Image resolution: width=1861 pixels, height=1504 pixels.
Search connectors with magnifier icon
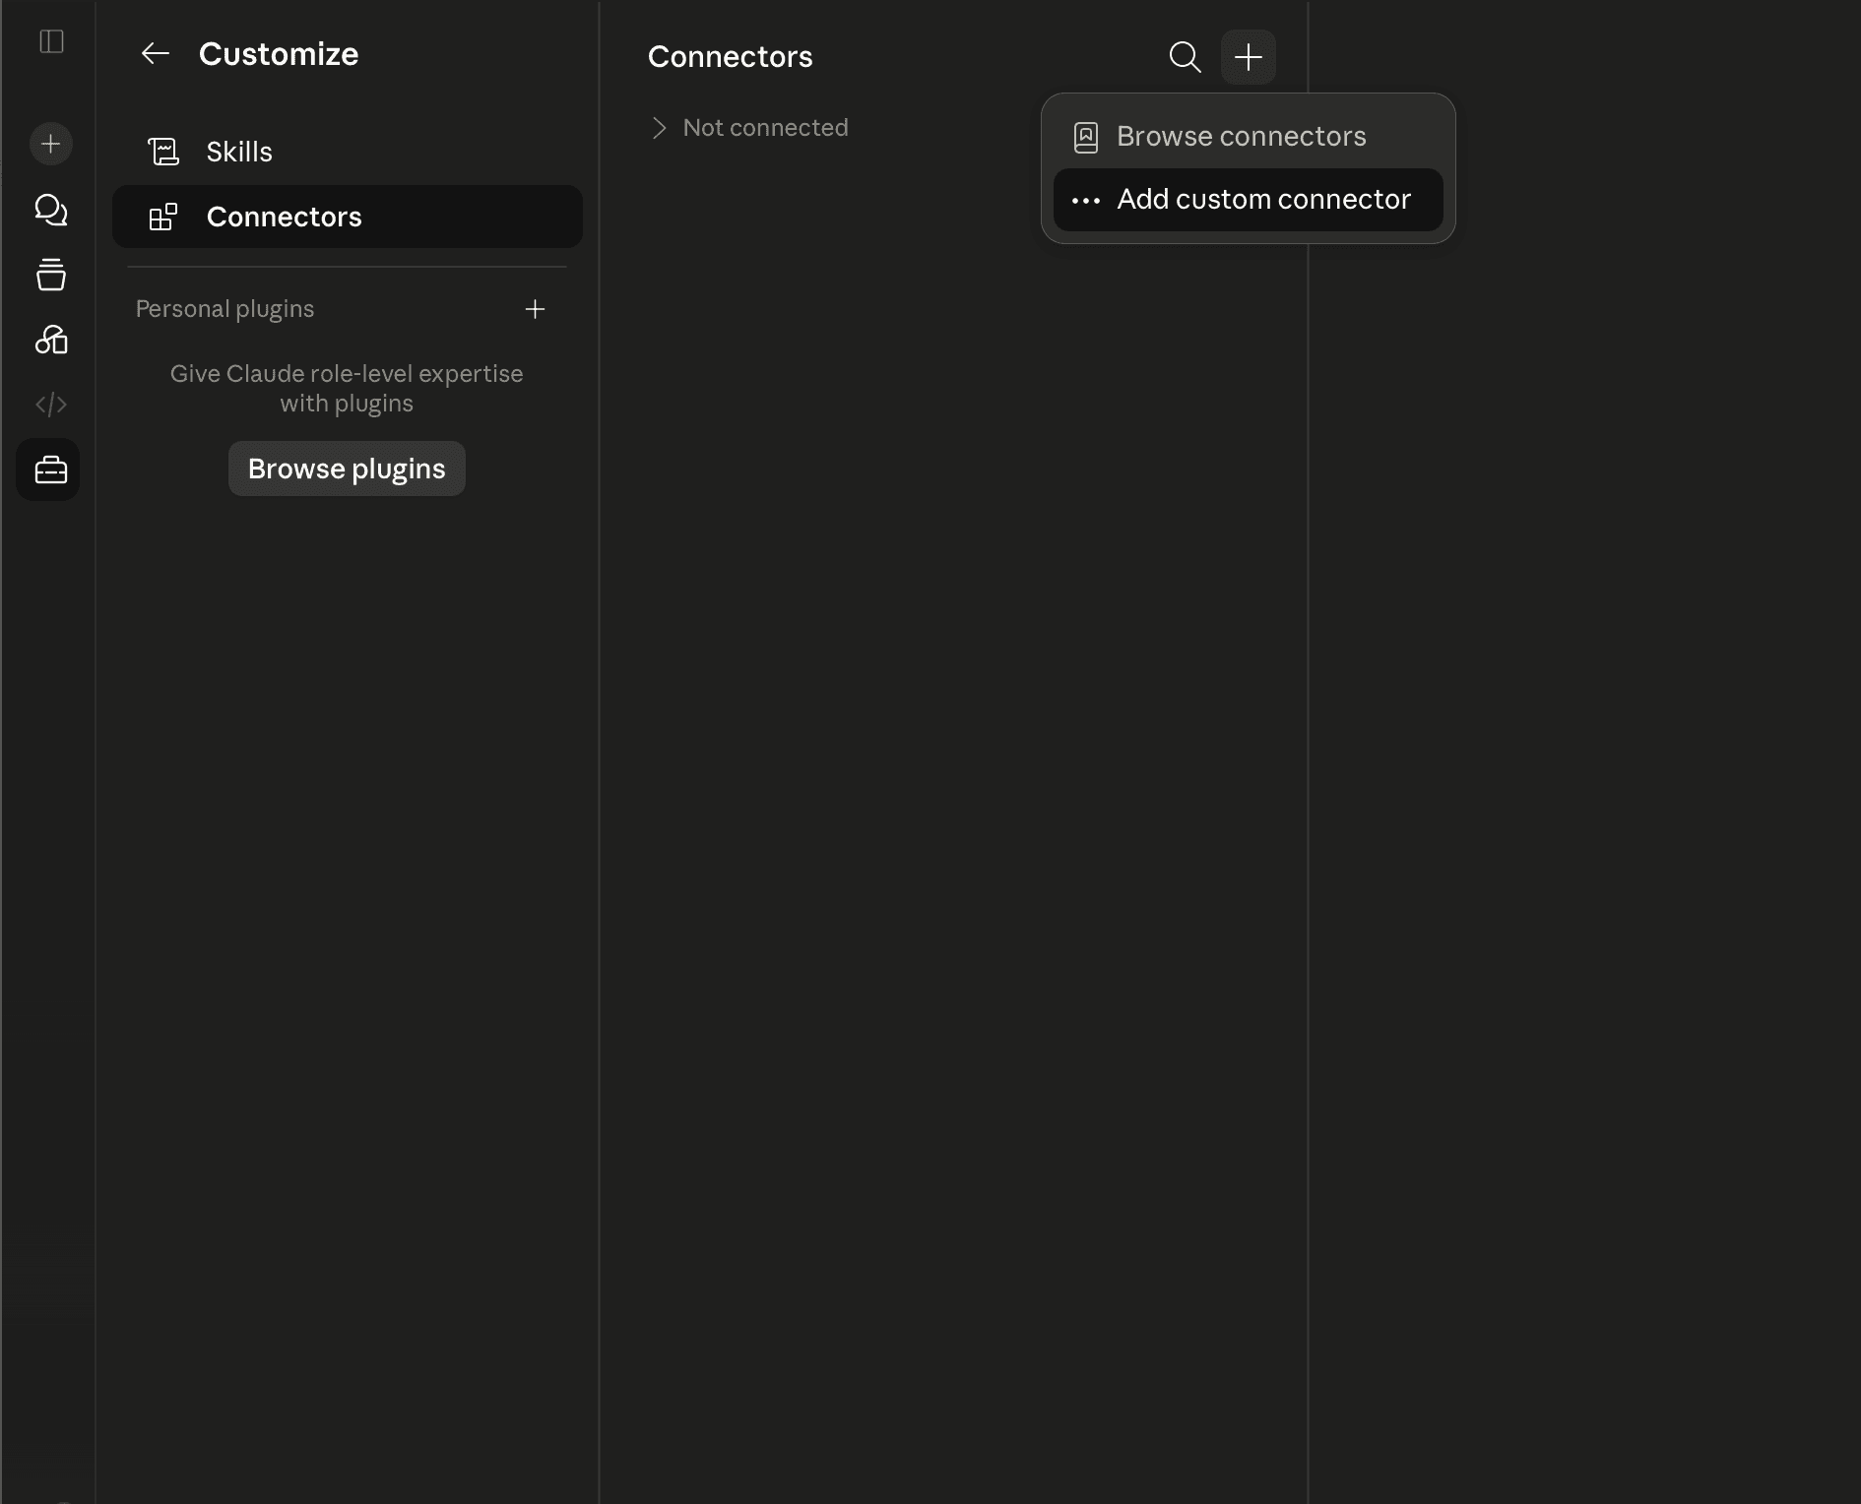click(1185, 57)
